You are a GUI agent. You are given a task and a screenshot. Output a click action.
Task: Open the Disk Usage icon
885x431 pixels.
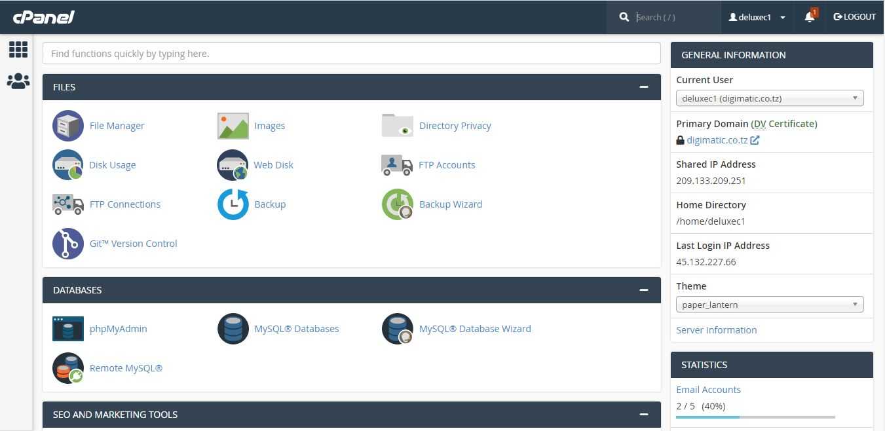(68, 165)
